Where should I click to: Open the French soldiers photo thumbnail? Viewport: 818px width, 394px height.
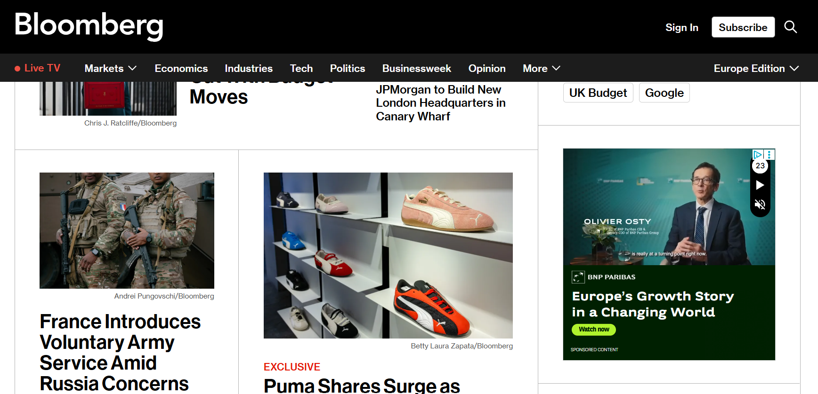(x=127, y=230)
